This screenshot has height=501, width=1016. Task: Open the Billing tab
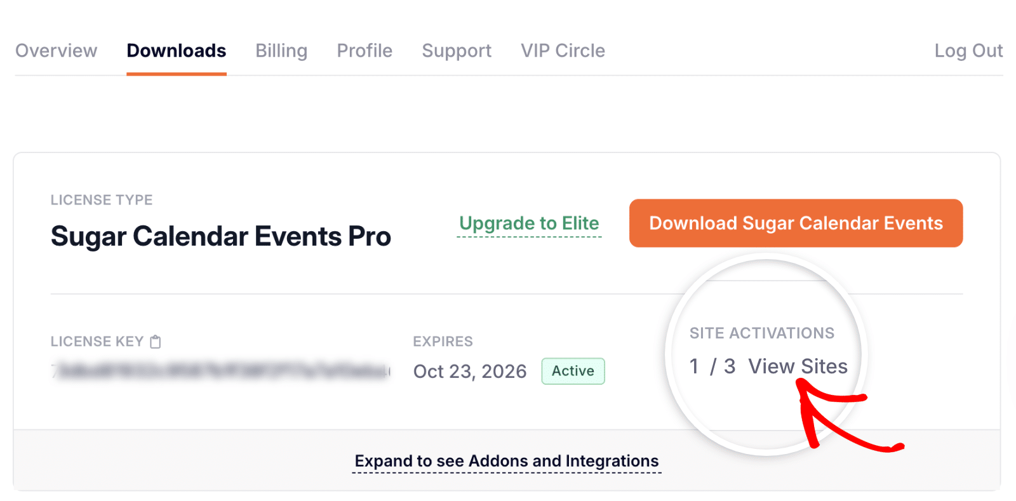pyautogui.click(x=281, y=51)
